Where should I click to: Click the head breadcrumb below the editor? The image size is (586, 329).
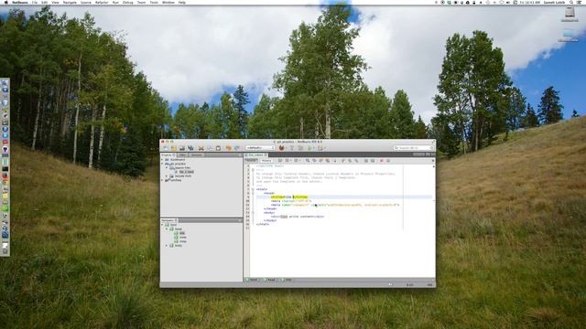270,280
